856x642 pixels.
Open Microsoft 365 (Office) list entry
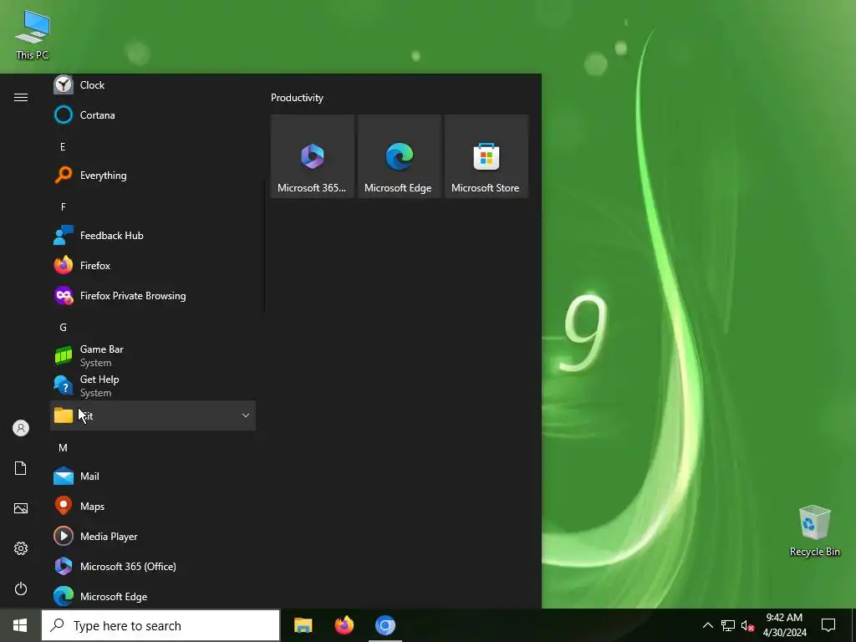click(153, 566)
